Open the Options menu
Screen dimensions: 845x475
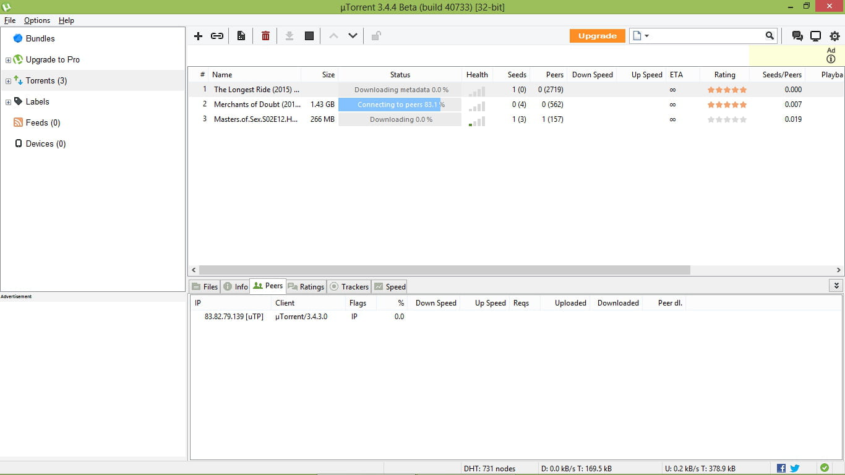coord(37,20)
